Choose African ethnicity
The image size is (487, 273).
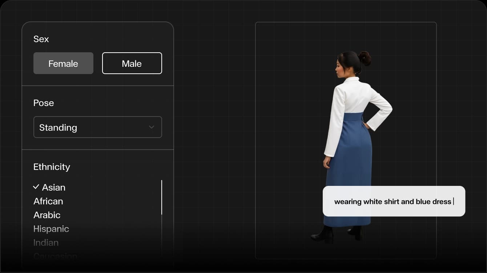48,201
